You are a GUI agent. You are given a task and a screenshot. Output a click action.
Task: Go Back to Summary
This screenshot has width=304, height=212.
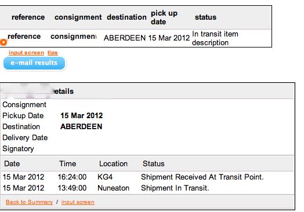(x=29, y=202)
